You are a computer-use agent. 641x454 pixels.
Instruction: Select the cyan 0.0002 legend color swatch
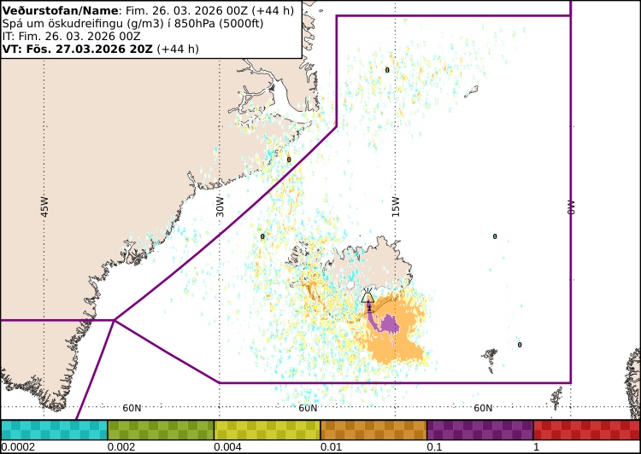click(54, 430)
